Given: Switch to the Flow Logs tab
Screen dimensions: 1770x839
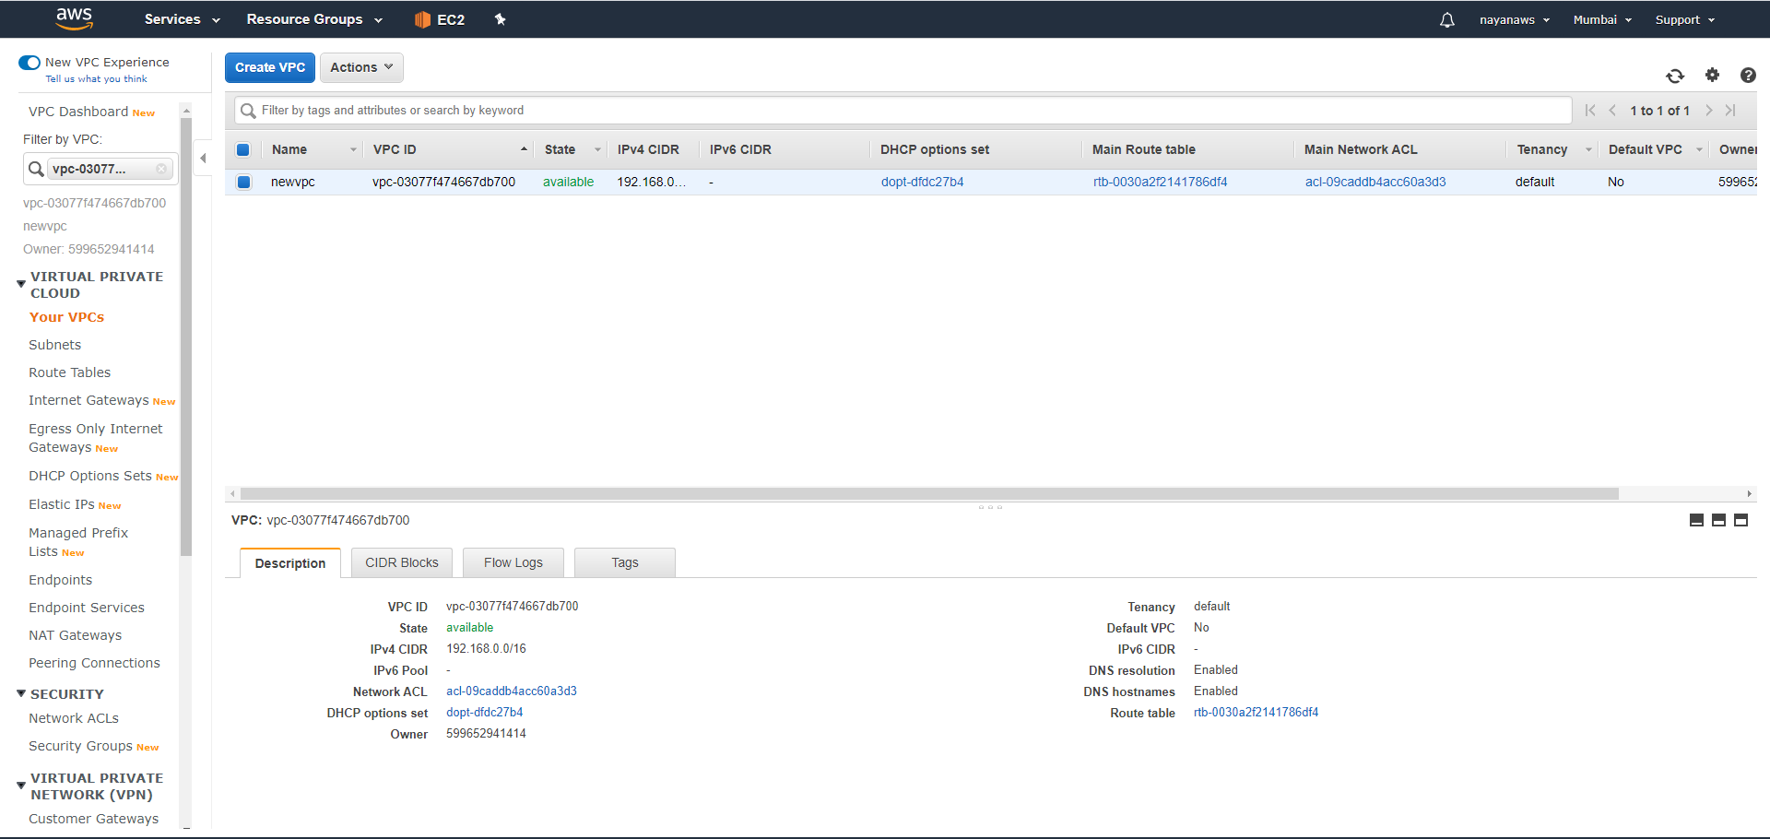Looking at the screenshot, I should coord(513,562).
